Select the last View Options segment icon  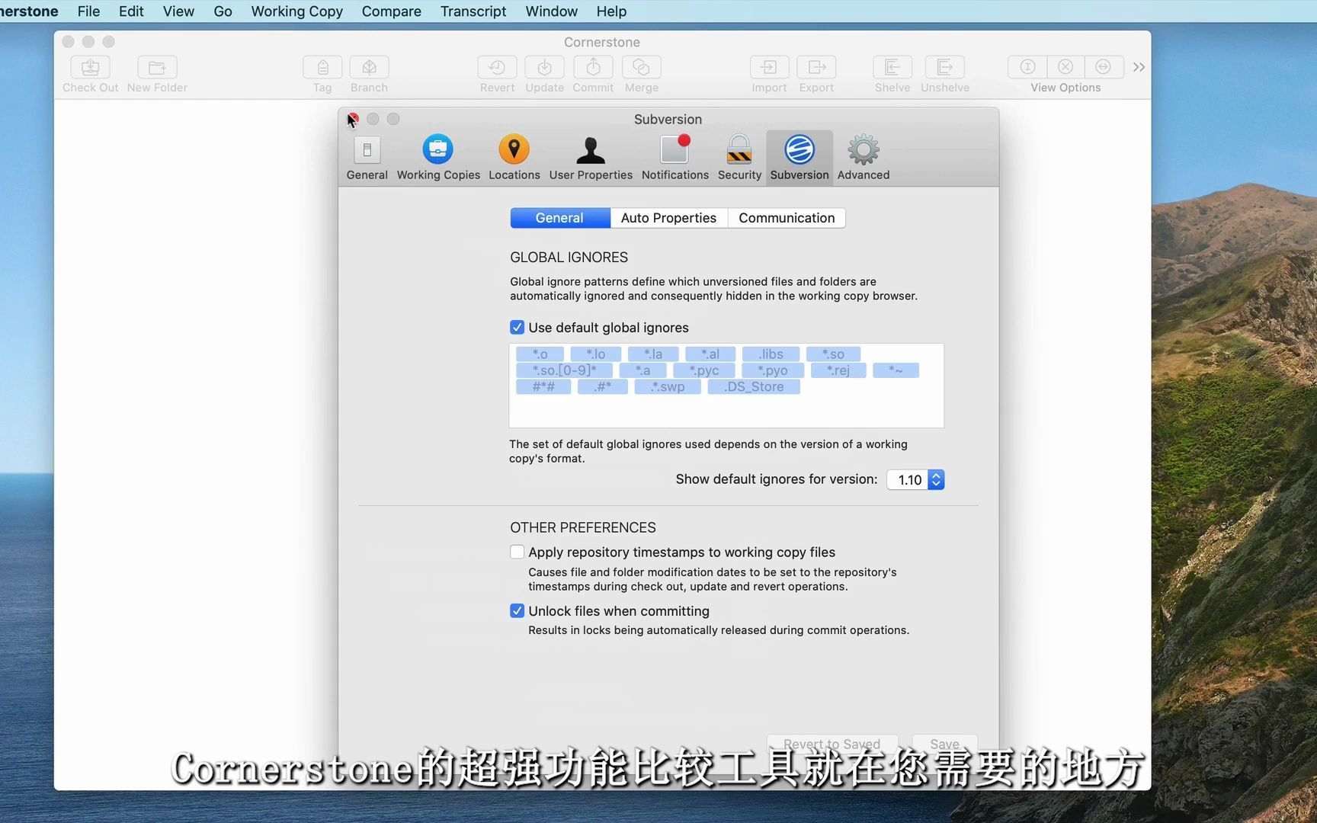(1103, 67)
